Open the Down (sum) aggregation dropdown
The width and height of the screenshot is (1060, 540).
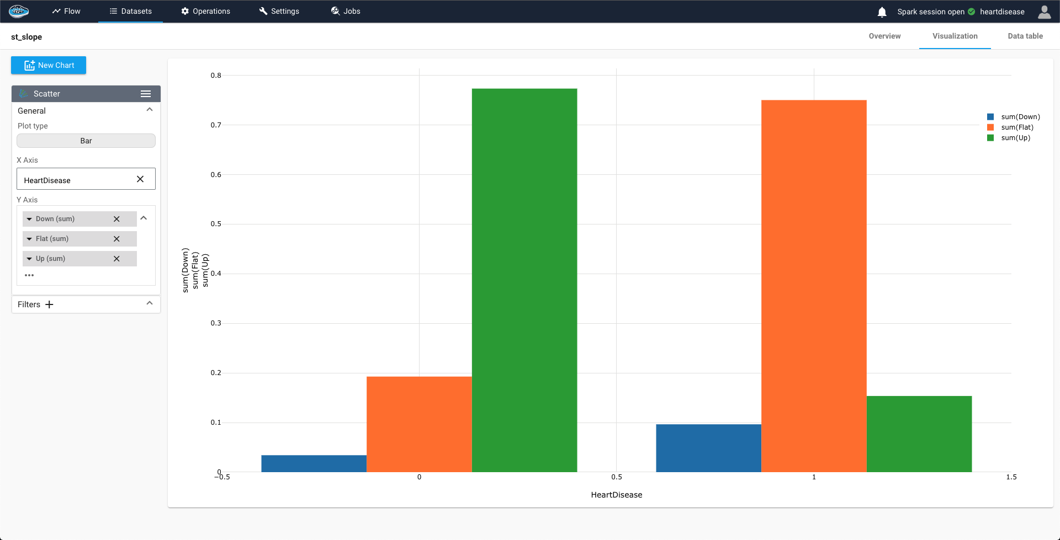pyautogui.click(x=29, y=219)
